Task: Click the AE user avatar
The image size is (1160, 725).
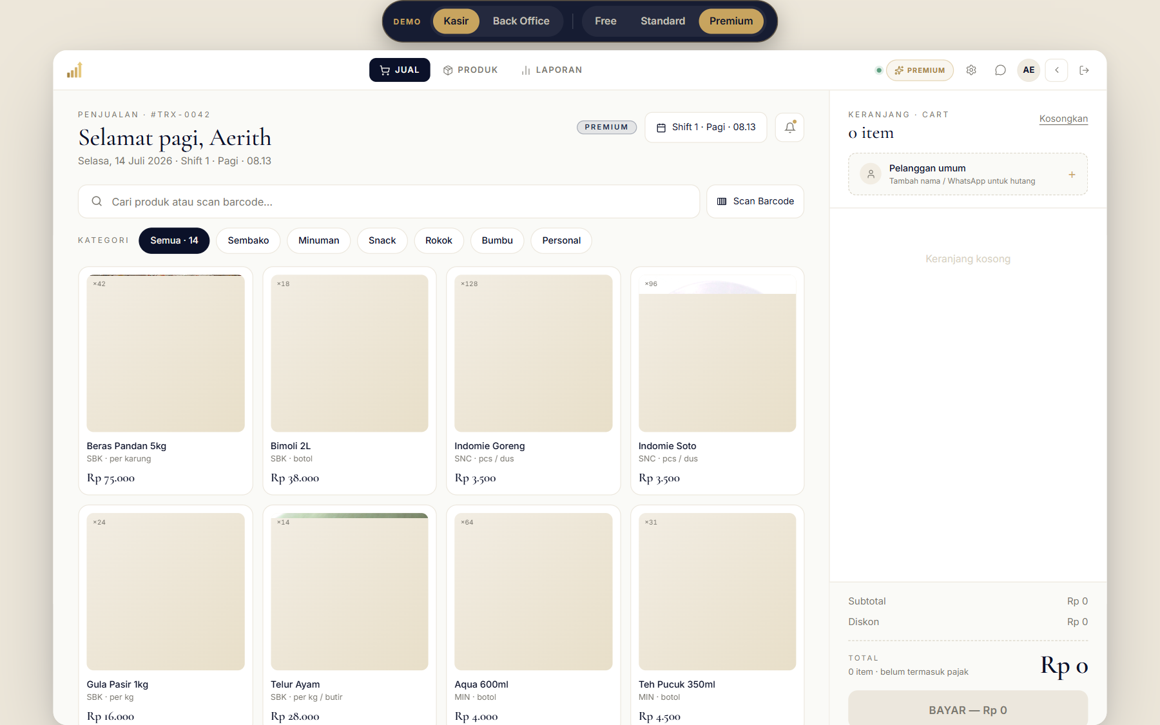Action: [x=1029, y=70]
